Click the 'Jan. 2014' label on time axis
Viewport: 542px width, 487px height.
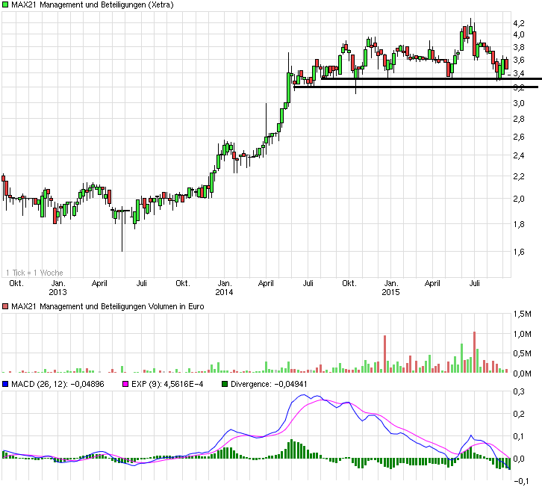(223, 288)
